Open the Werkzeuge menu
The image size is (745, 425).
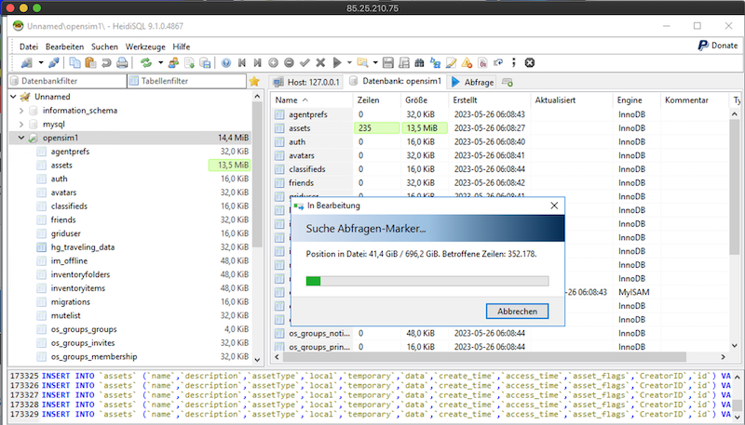tap(145, 46)
